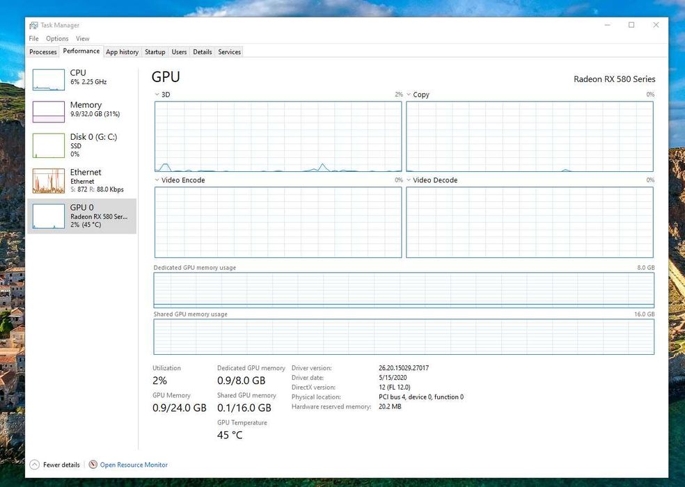Click the 20.2 MB hardware reserved value
Screen dimensions: 685x487
(390, 406)
